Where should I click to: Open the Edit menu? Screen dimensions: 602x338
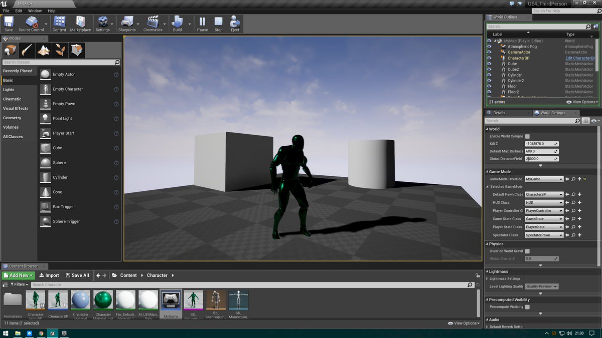[x=19, y=11]
